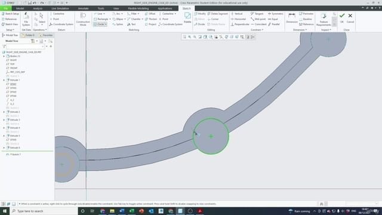Apply the Coincident constraint
The width and height of the screenshot is (382, 215).
click(x=258, y=24)
